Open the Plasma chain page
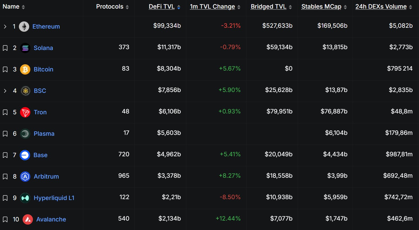This screenshot has width=419, height=230. tap(44, 133)
